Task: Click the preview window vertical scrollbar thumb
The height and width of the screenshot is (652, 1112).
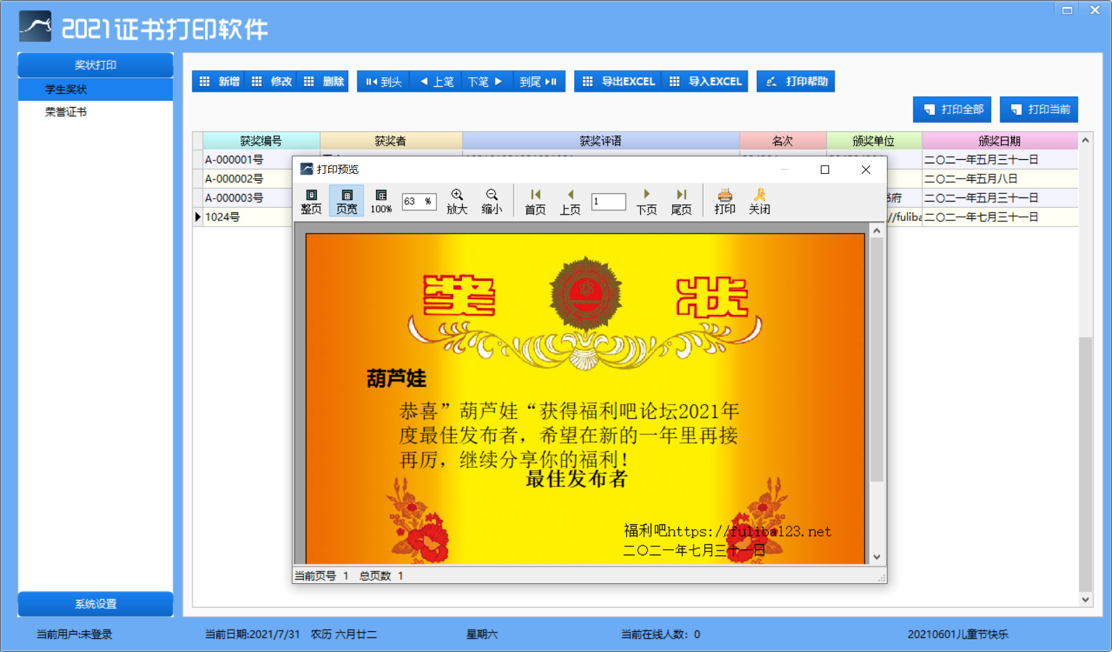Action: point(877,359)
